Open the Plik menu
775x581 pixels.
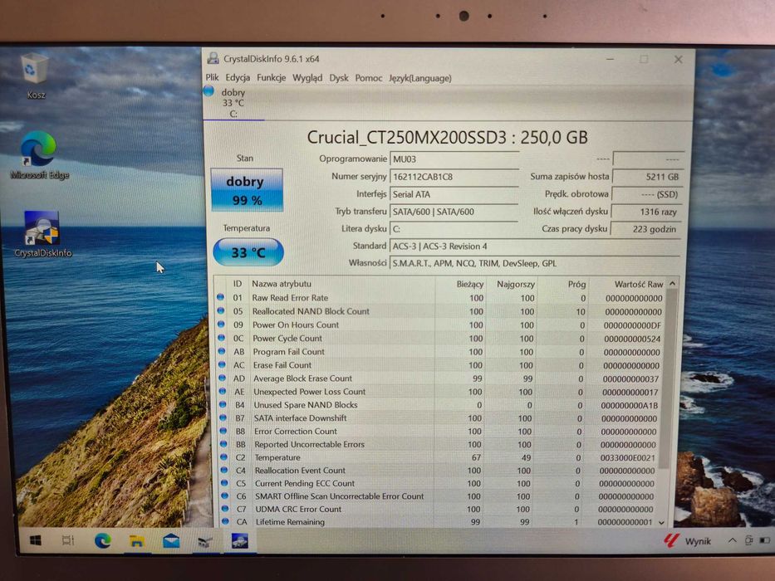[x=212, y=77]
